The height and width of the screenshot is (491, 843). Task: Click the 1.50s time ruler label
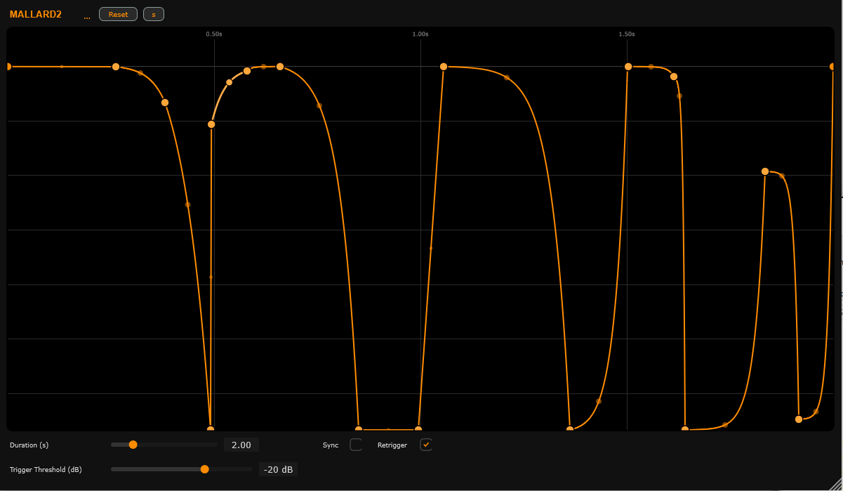coord(627,34)
